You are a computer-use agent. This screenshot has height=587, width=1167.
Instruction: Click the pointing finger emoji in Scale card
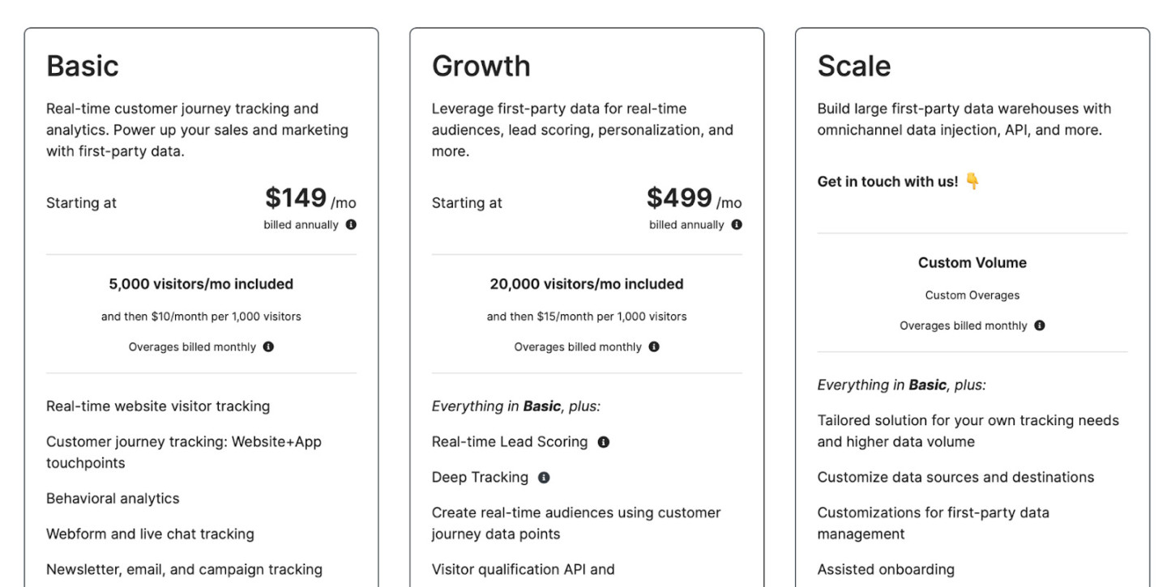click(972, 181)
